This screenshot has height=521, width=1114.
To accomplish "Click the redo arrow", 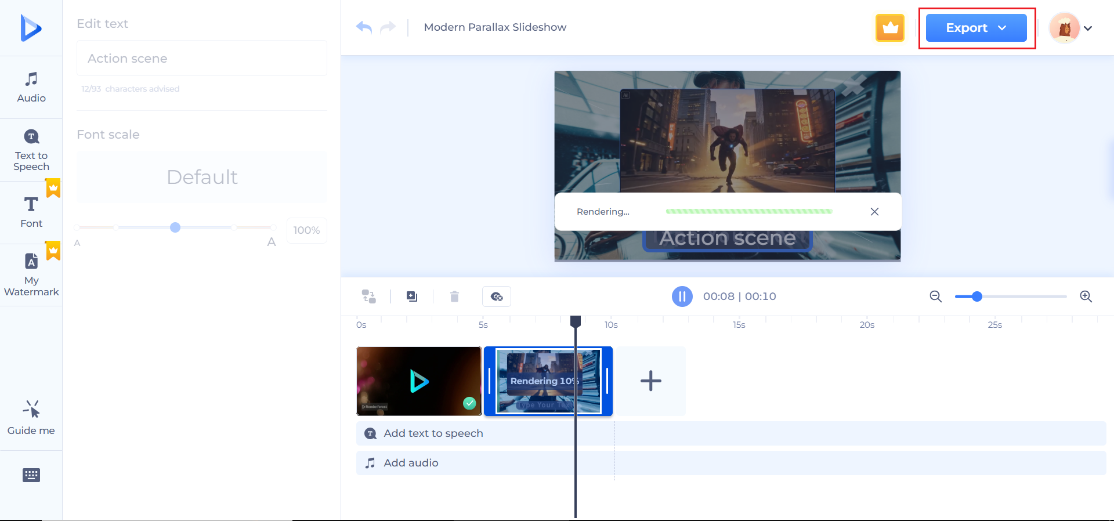I will coord(388,27).
